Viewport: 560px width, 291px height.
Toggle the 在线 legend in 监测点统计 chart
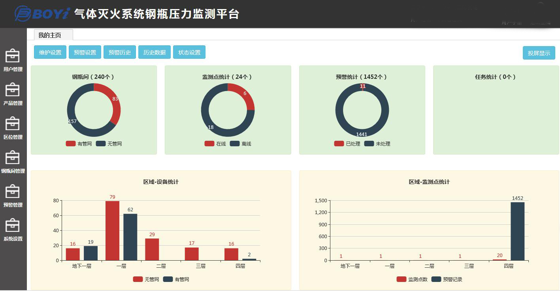pos(216,144)
